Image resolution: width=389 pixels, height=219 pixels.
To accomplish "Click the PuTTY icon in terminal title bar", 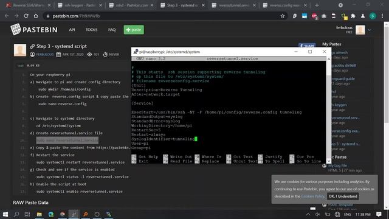I will 136,52.
